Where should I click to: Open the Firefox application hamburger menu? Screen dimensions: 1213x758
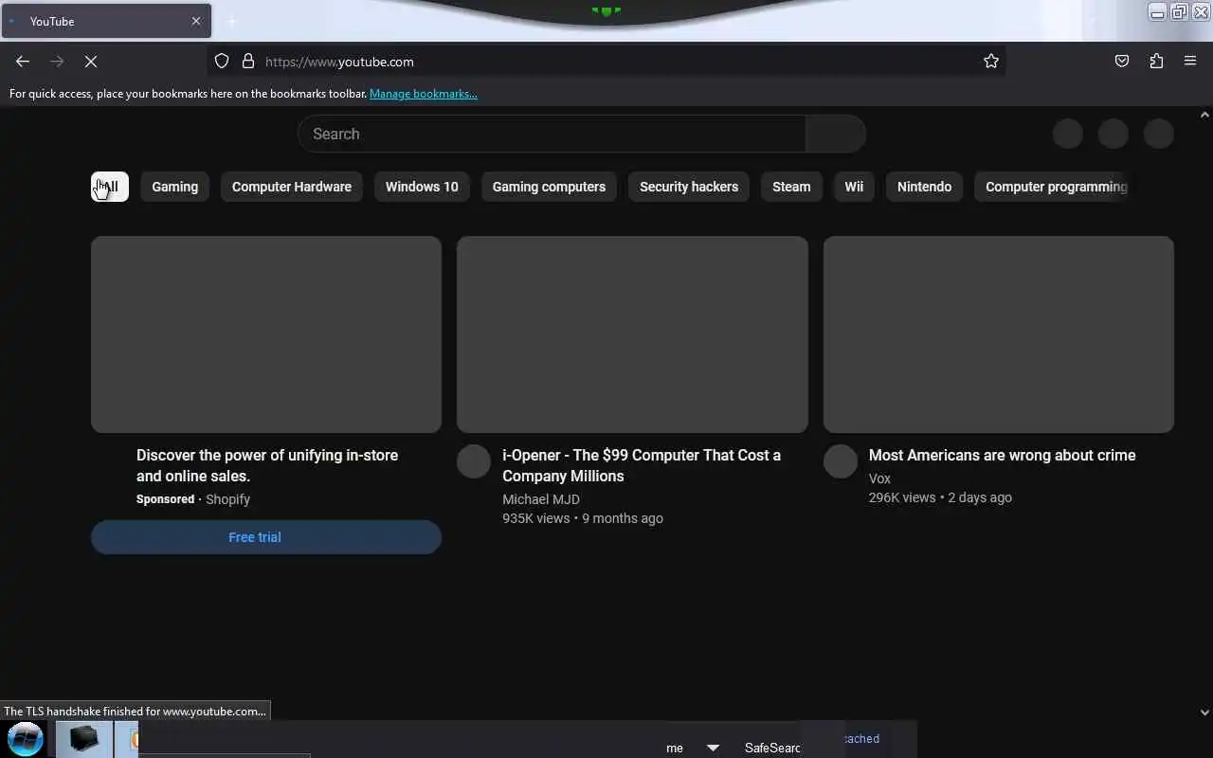(1190, 62)
